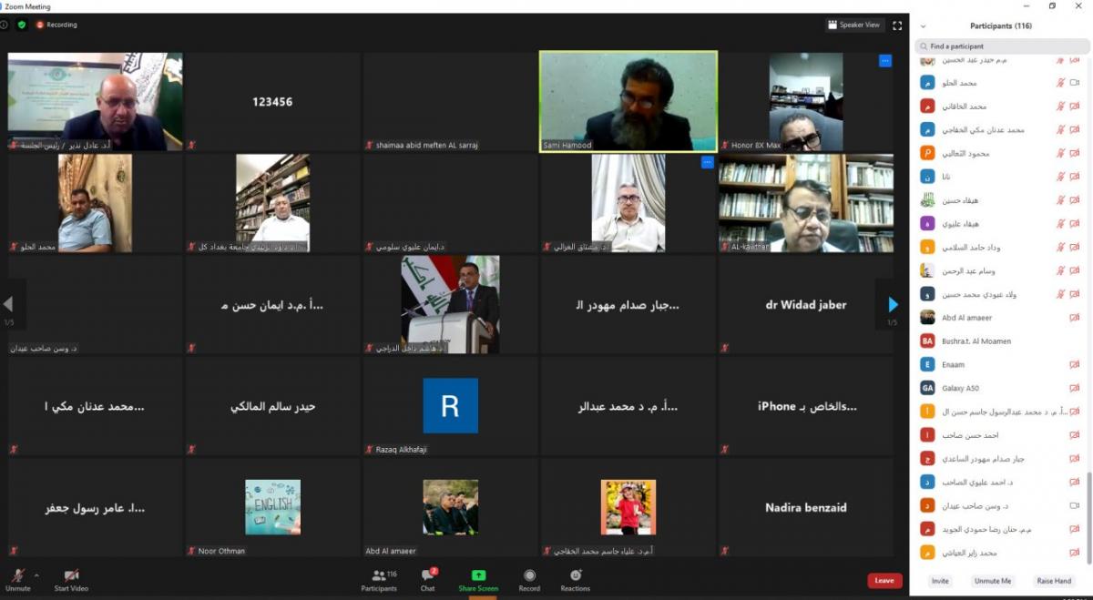The image size is (1093, 600).
Task: Start recording with the Record button
Action: click(529, 577)
